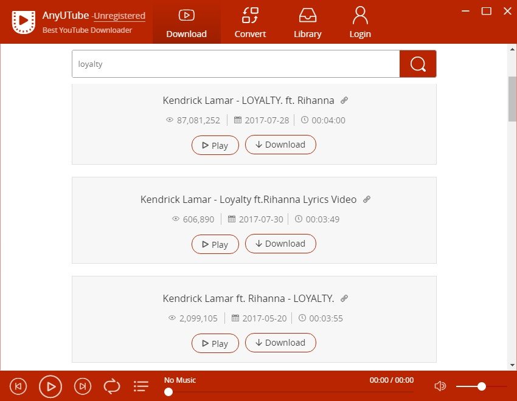This screenshot has width=517, height=401.
Task: Click the magnifier search button
Action: point(418,64)
